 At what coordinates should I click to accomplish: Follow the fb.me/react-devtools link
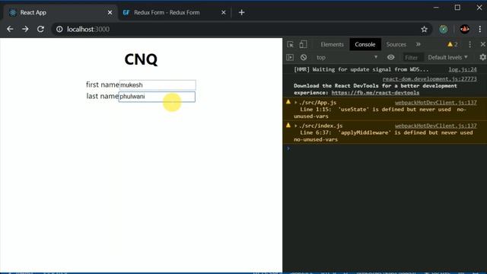pyautogui.click(x=375, y=93)
